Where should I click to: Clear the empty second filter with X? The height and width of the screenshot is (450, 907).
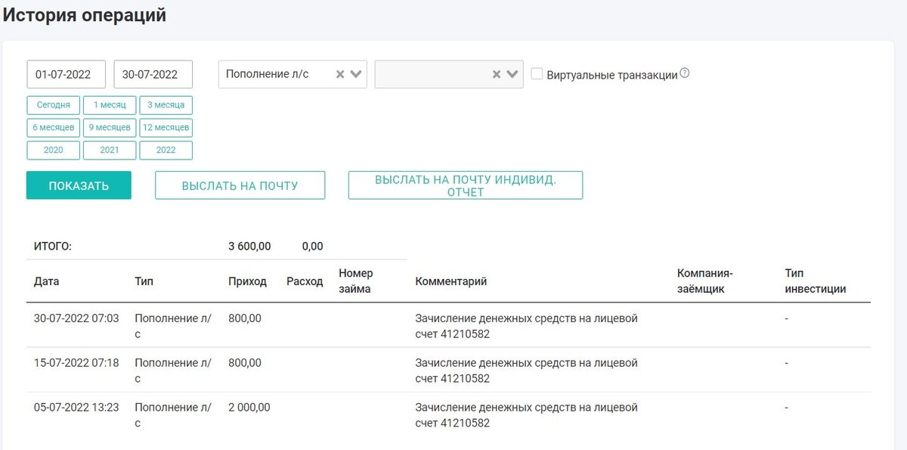(497, 74)
